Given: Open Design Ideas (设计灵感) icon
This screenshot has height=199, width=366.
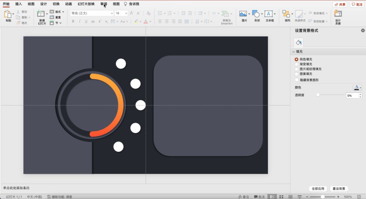Looking at the screenshot, I should tap(338, 14).
